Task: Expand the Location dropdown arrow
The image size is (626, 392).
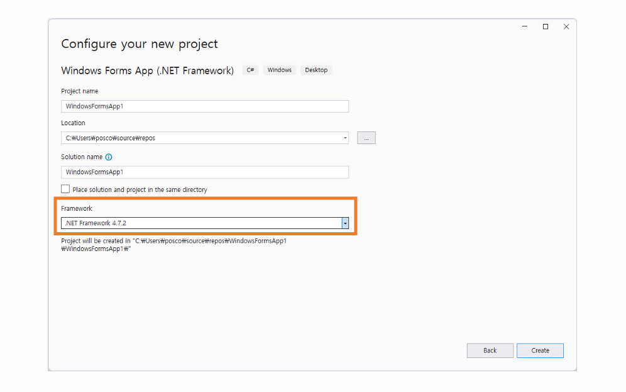Action: tap(345, 138)
